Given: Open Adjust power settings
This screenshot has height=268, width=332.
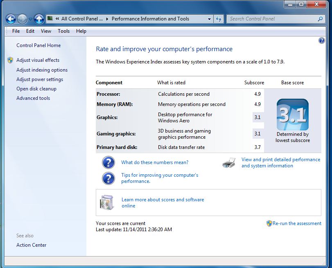Looking at the screenshot, I should pos(40,79).
